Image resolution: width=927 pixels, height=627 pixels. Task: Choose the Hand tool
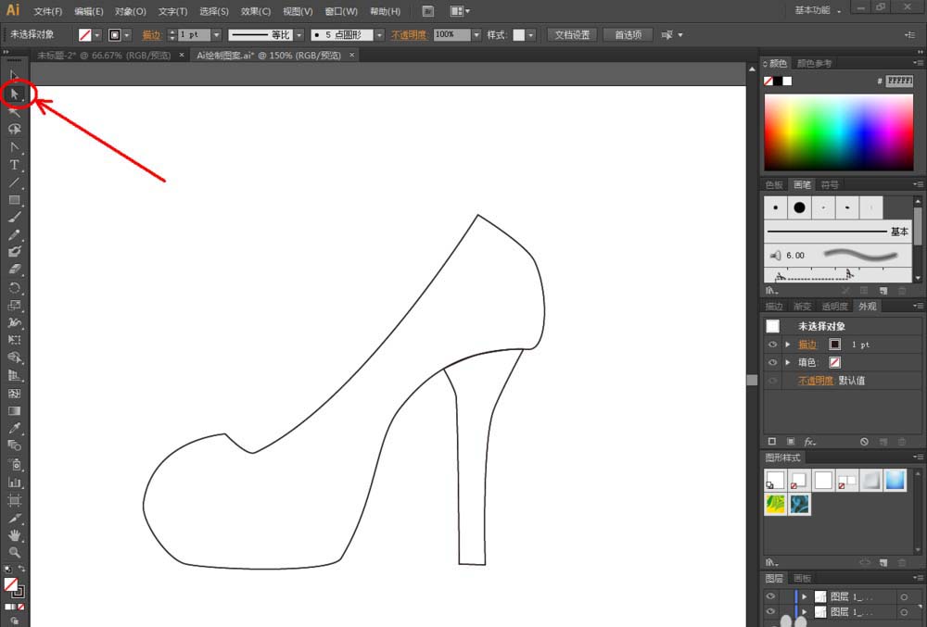click(15, 535)
